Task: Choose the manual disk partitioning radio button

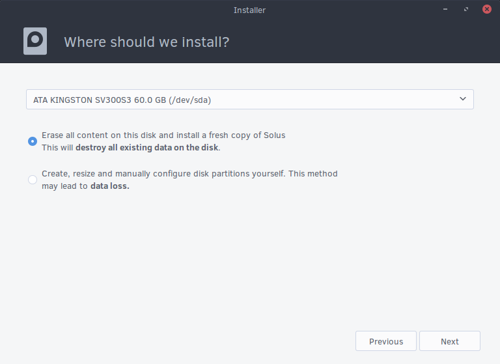Action: 33,180
